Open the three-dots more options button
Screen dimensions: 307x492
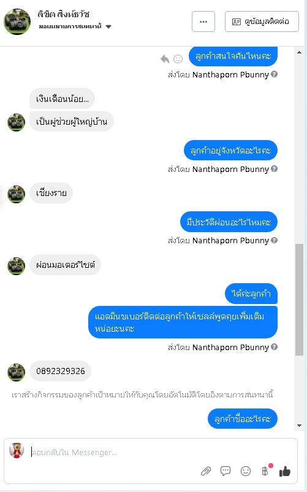(203, 21)
